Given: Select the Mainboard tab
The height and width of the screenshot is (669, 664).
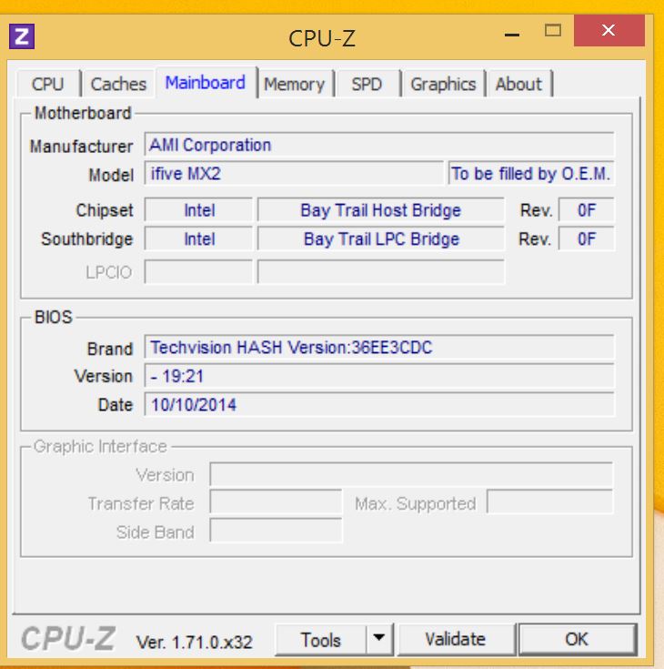Looking at the screenshot, I should pyautogui.click(x=206, y=82).
